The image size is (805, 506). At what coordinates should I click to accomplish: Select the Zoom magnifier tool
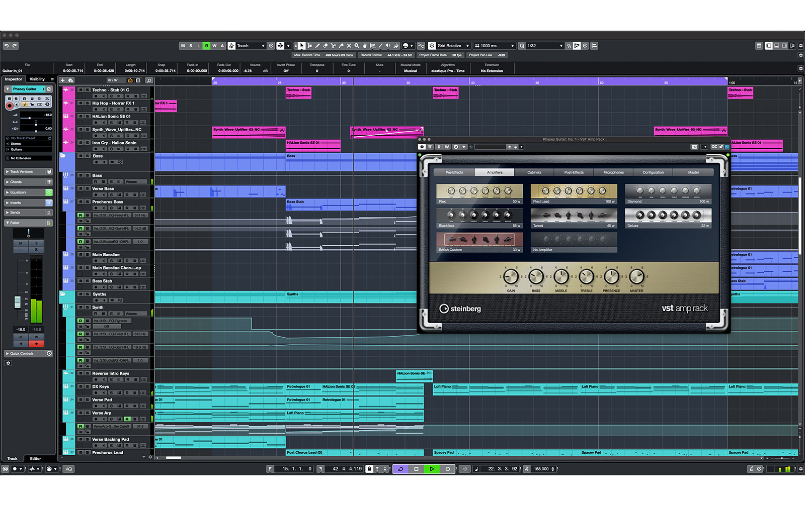357,46
